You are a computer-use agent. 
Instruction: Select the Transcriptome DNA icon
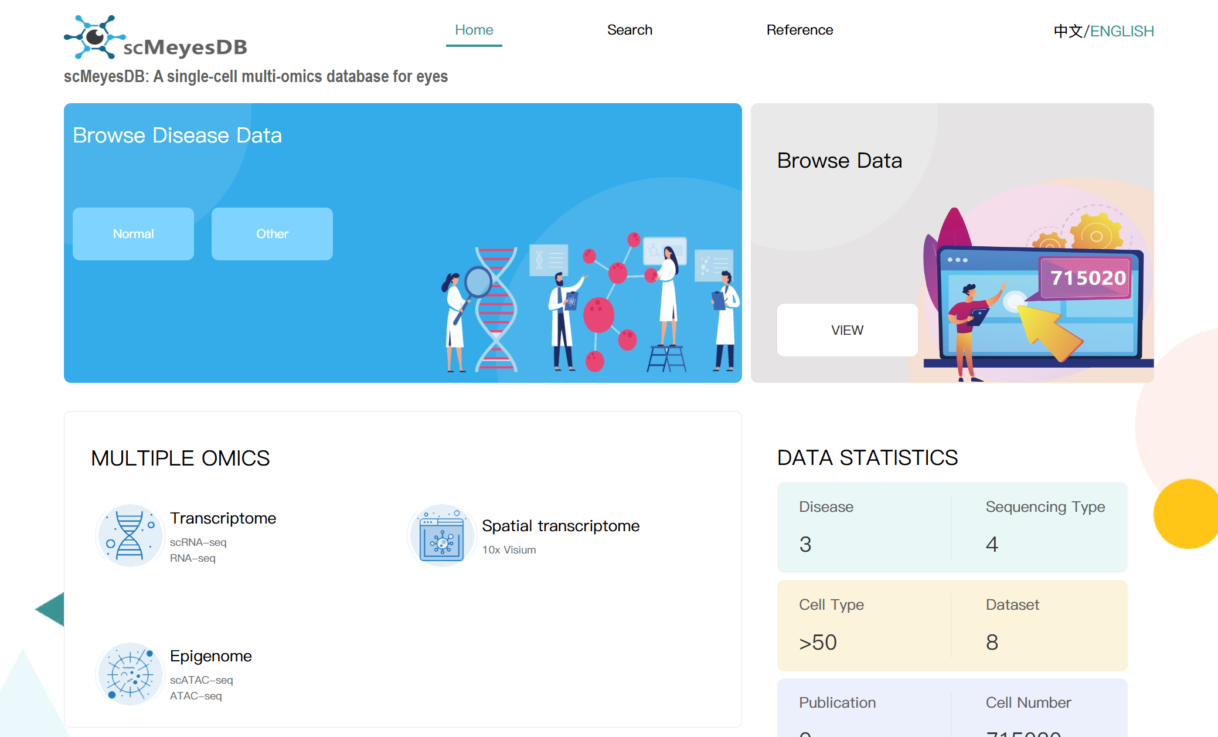point(129,535)
